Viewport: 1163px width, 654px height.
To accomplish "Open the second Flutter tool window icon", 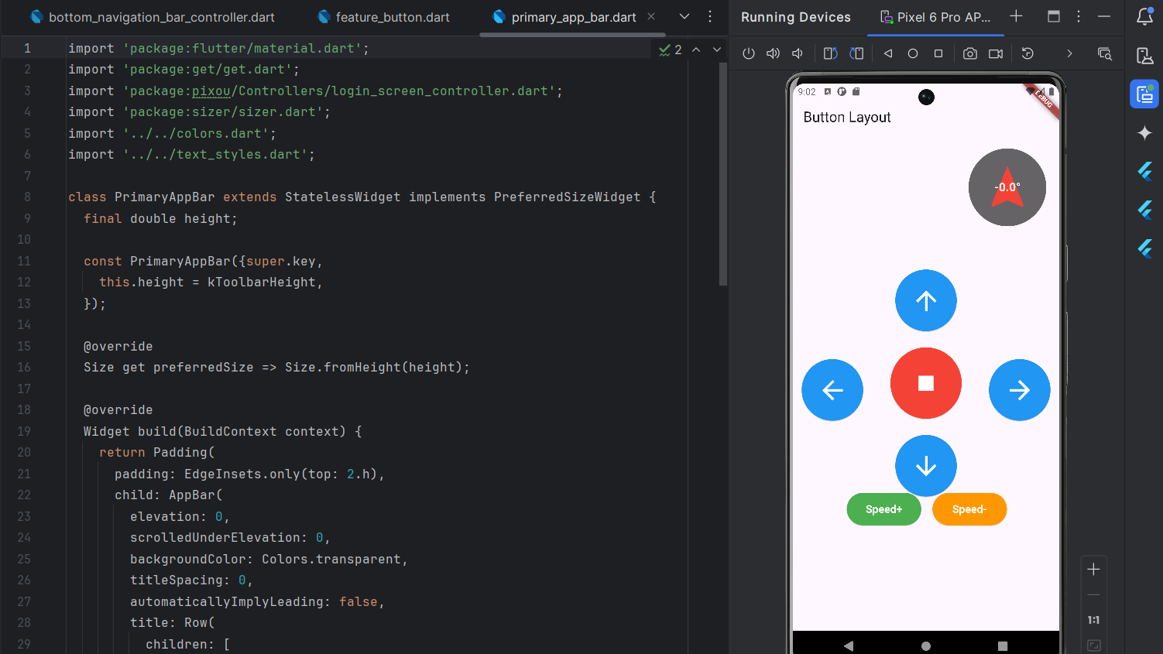I will [1144, 210].
